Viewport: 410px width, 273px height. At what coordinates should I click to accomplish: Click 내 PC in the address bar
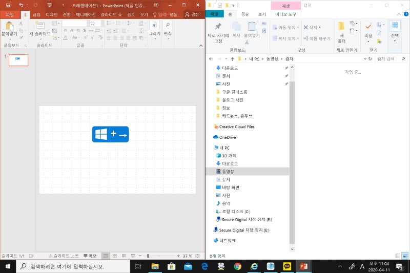point(254,59)
